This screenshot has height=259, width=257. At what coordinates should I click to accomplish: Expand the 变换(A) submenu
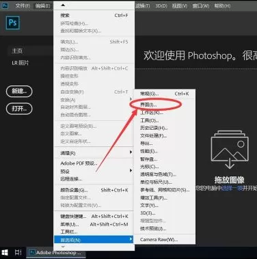pos(94,100)
